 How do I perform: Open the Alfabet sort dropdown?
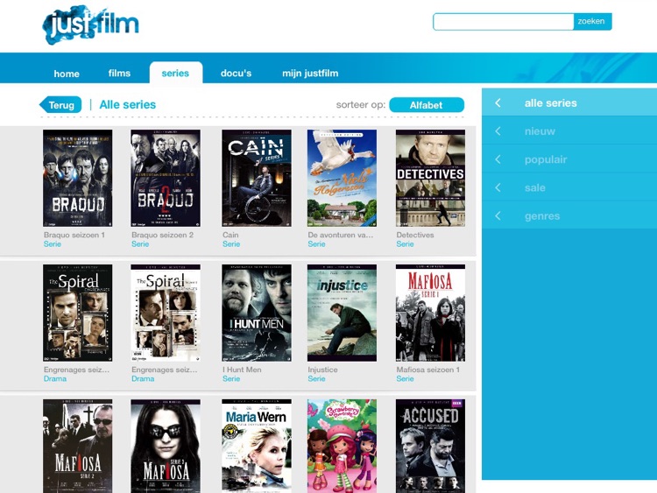426,105
